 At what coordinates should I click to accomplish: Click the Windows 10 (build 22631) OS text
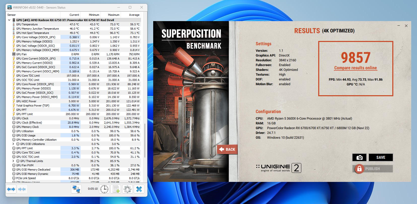point(285,138)
